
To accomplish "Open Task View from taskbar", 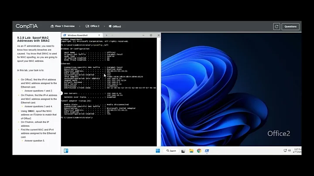I will 183,151.
